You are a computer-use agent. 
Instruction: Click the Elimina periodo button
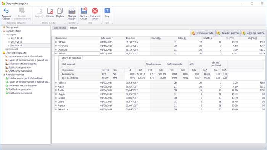click(203, 33)
